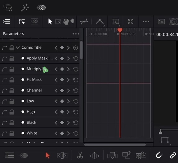
Task: Select the red selection arrow tool
Action: (x=47, y=155)
